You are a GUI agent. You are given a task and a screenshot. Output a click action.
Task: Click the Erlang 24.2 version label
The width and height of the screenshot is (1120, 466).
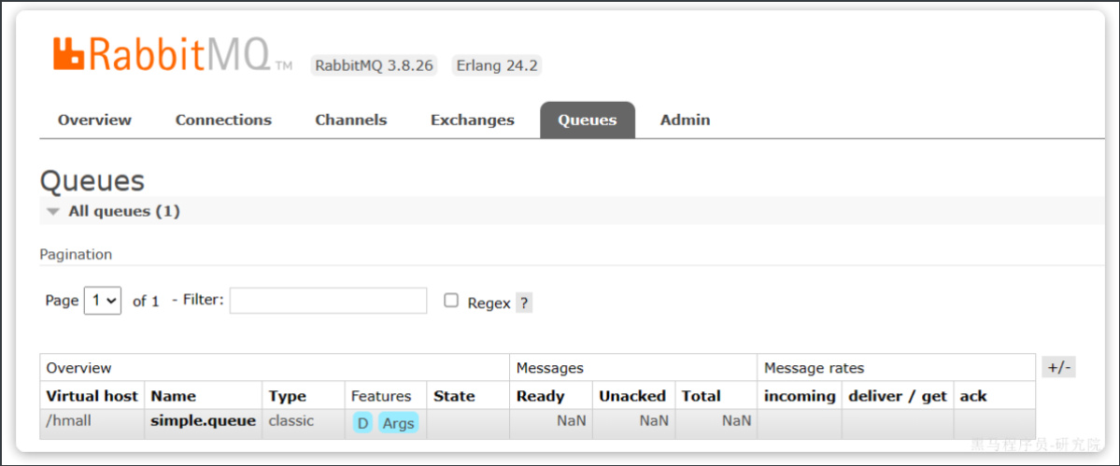point(497,65)
